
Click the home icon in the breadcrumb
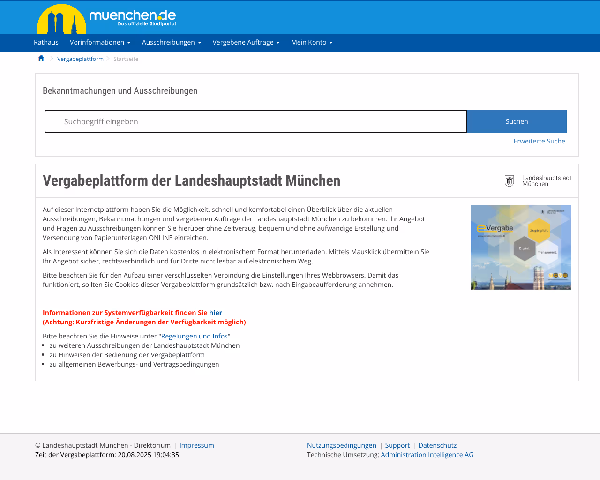(x=41, y=58)
